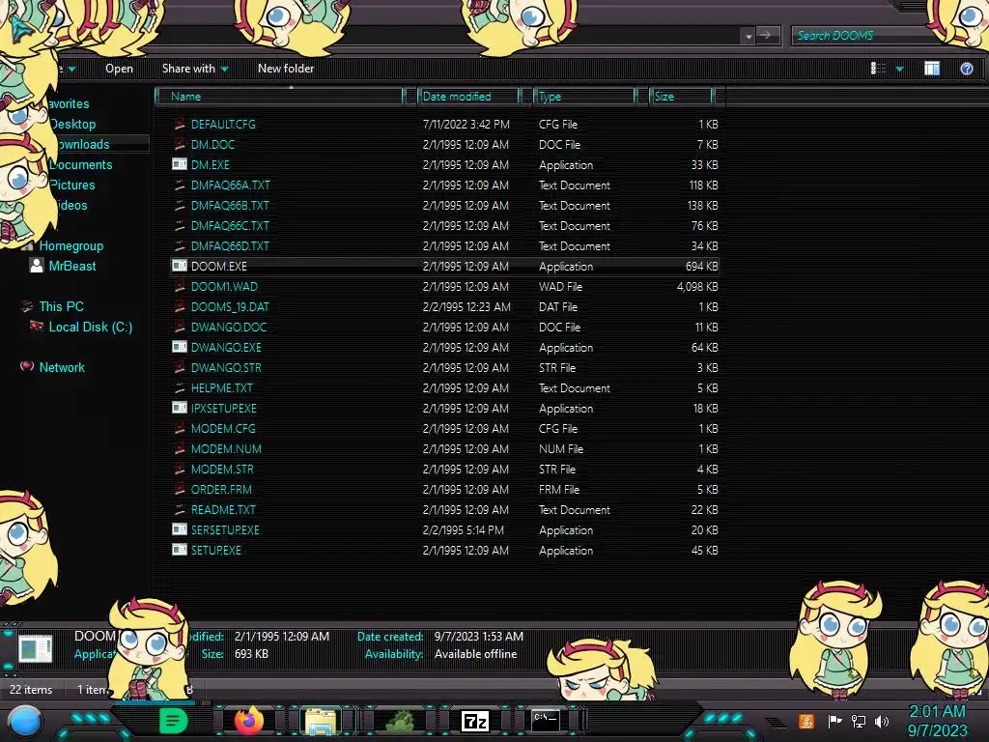This screenshot has height=742, width=989.
Task: Click the New folder button
Action: (286, 69)
